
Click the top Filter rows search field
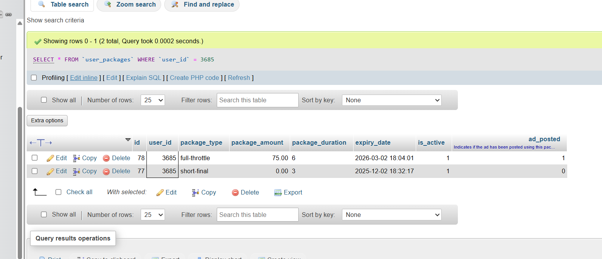tap(257, 100)
